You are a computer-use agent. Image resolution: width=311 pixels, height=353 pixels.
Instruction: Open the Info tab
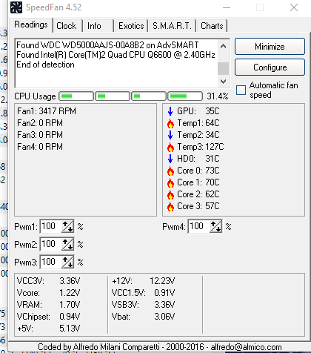98,26
